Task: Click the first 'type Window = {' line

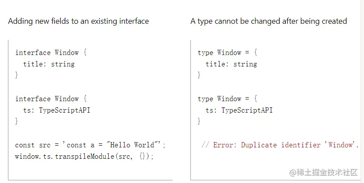Action: point(227,53)
